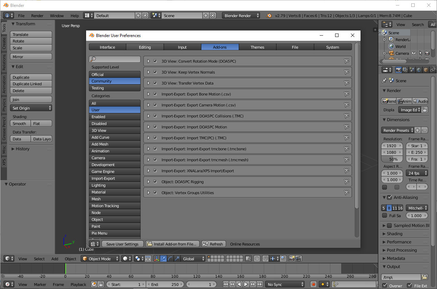The height and width of the screenshot is (289, 437).
Task: Uncheck Import-Export: Import DOA5PC Motion add-on
Action: click(155, 127)
